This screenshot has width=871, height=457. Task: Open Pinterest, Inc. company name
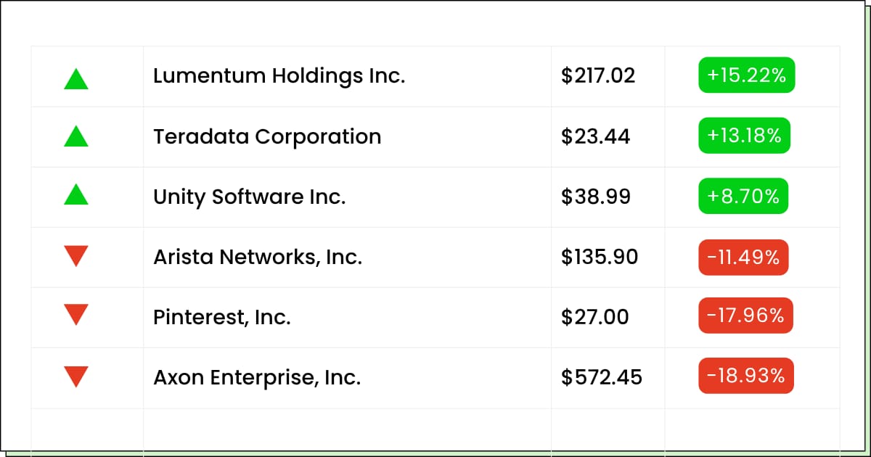(x=222, y=317)
